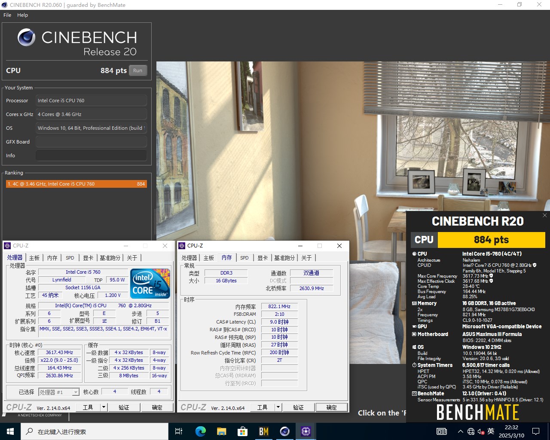550x440 pixels.
Task: Click the Intel Core i5 inside logo
Action: (150, 284)
